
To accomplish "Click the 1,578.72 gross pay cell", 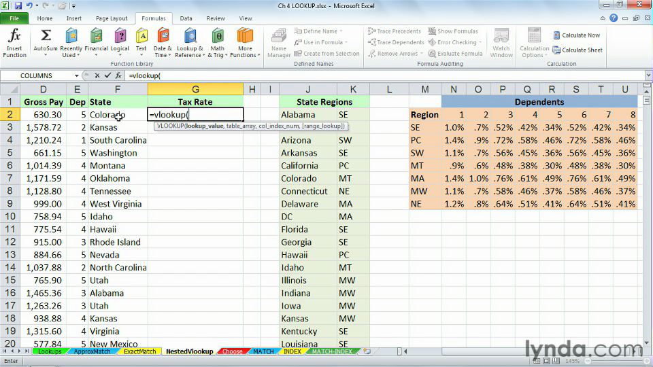I will 44,127.
